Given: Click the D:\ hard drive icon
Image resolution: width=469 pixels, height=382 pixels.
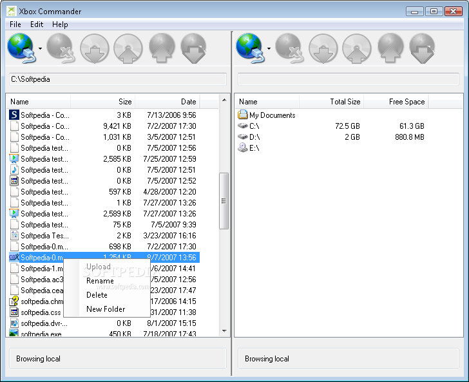Looking at the screenshot, I should pos(243,137).
